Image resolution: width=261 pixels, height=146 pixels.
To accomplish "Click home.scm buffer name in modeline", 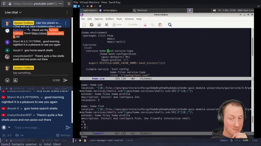I will coord(98,79).
